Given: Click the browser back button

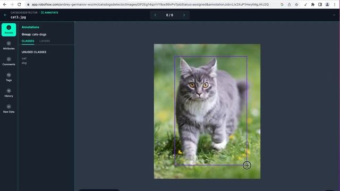Looking at the screenshot, I should pyautogui.click(x=5, y=4).
